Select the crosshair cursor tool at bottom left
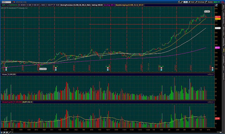 tap(1, 133)
